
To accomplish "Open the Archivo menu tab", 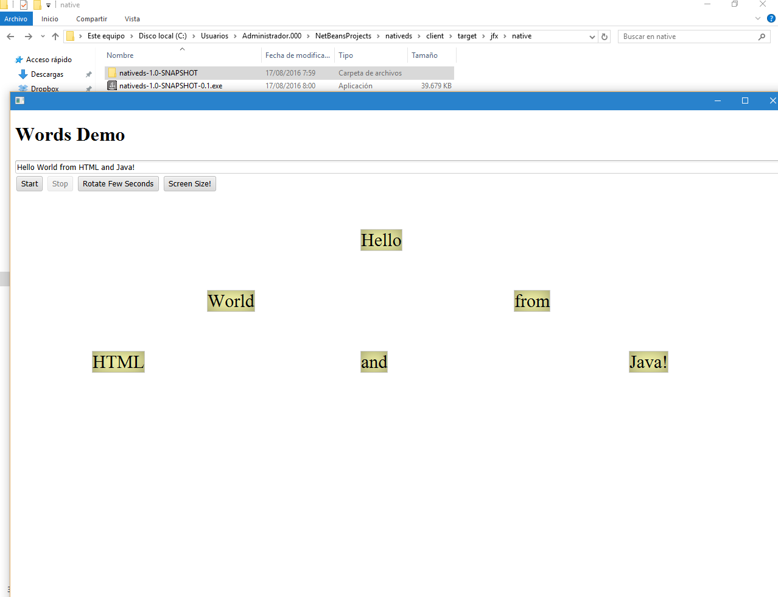I will (x=16, y=19).
